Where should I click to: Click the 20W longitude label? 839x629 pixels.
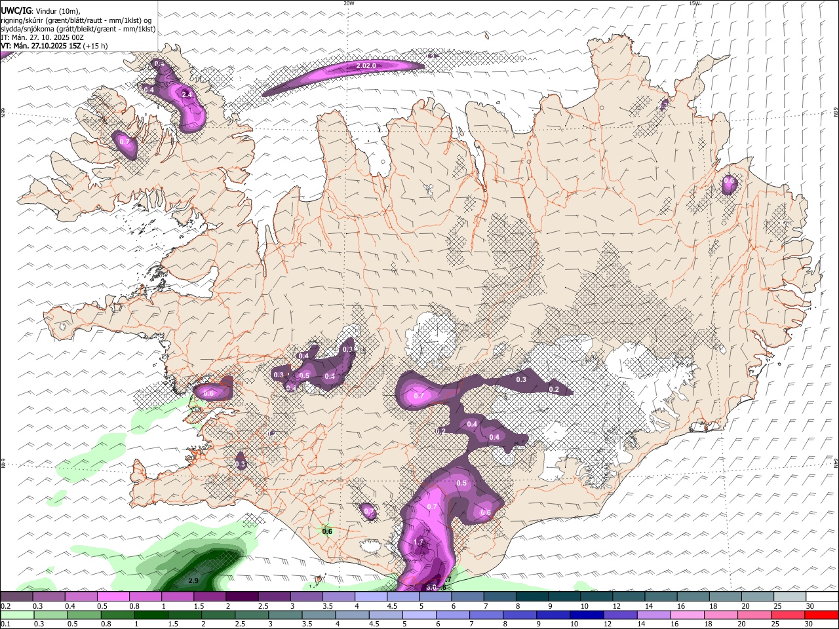pyautogui.click(x=349, y=3)
